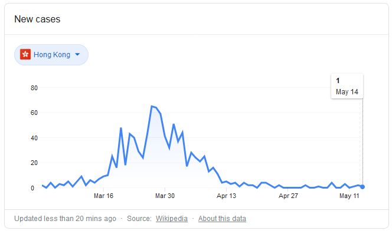Click the 40 value on the y-axis
Viewport: 392px width, 234px height.
pyautogui.click(x=34, y=138)
